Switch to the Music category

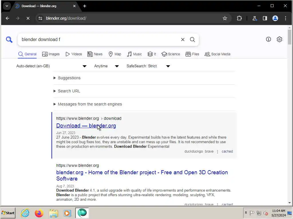click(x=134, y=54)
